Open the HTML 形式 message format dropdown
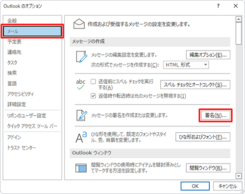 click(186, 65)
